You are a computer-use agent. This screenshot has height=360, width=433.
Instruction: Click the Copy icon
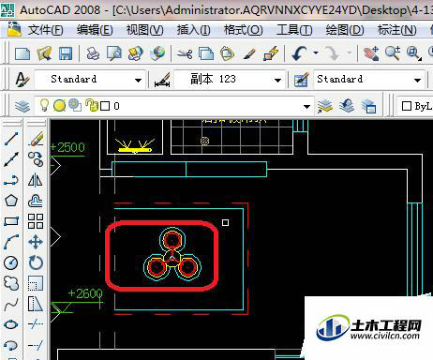[206, 53]
